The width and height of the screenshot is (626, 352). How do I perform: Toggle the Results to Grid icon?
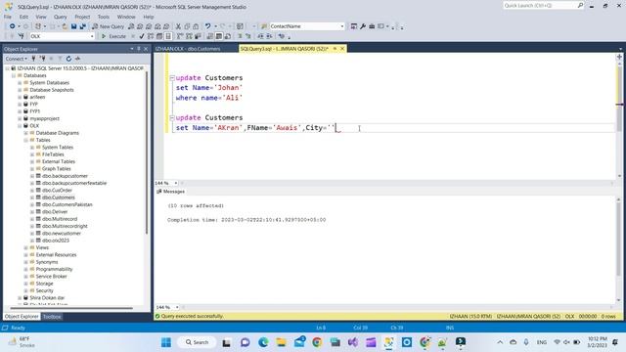pos(219,36)
